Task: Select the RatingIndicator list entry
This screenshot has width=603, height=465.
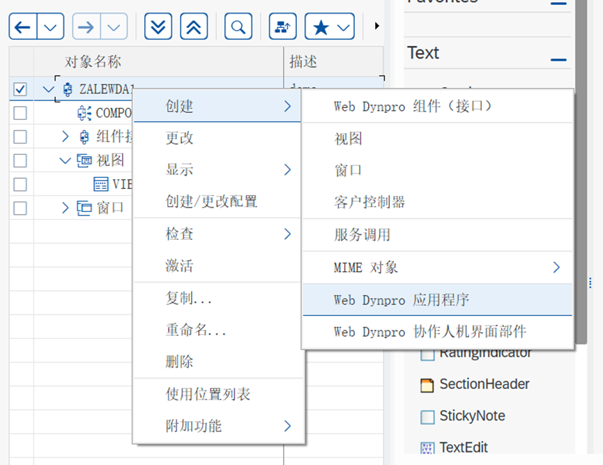Action: tap(485, 355)
